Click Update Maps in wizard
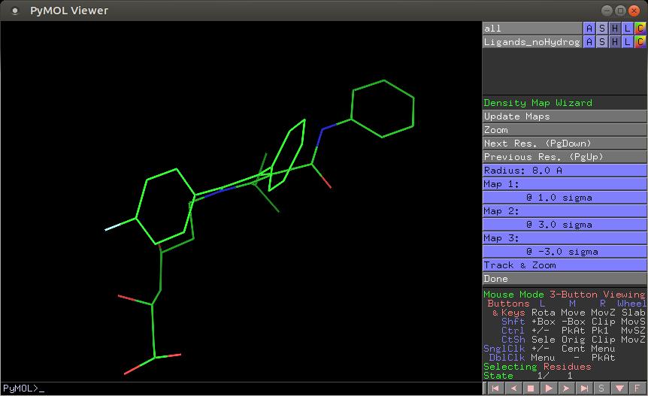Viewport: 648px width, 396px height. (564, 116)
